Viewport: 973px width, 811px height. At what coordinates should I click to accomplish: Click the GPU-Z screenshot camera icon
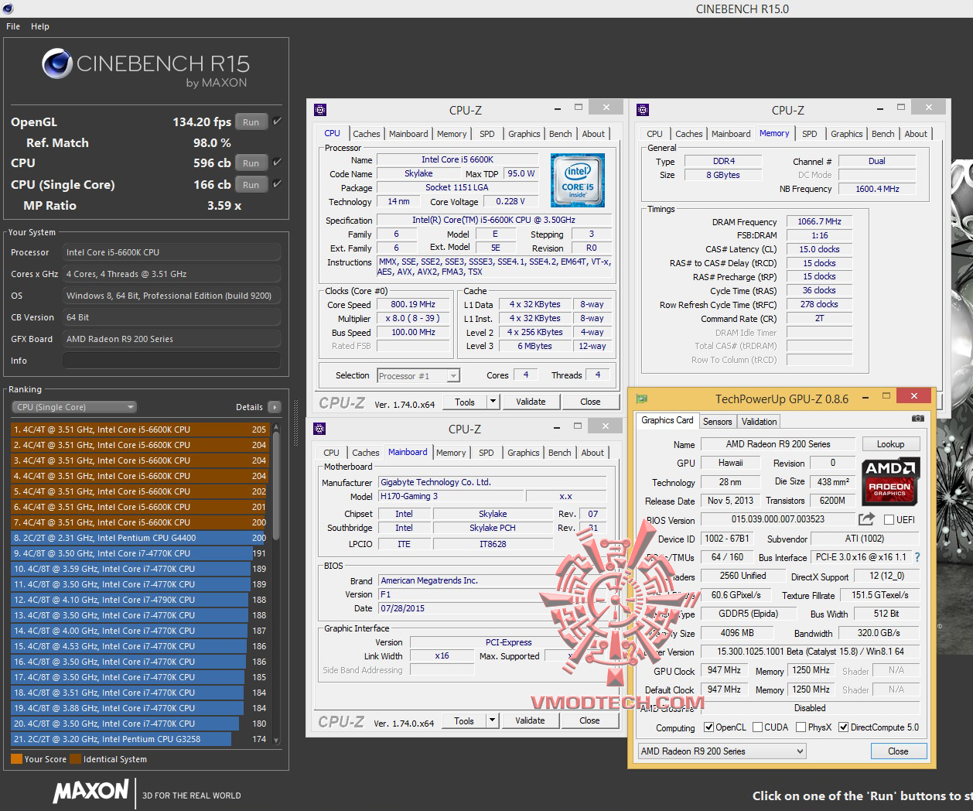coord(917,419)
